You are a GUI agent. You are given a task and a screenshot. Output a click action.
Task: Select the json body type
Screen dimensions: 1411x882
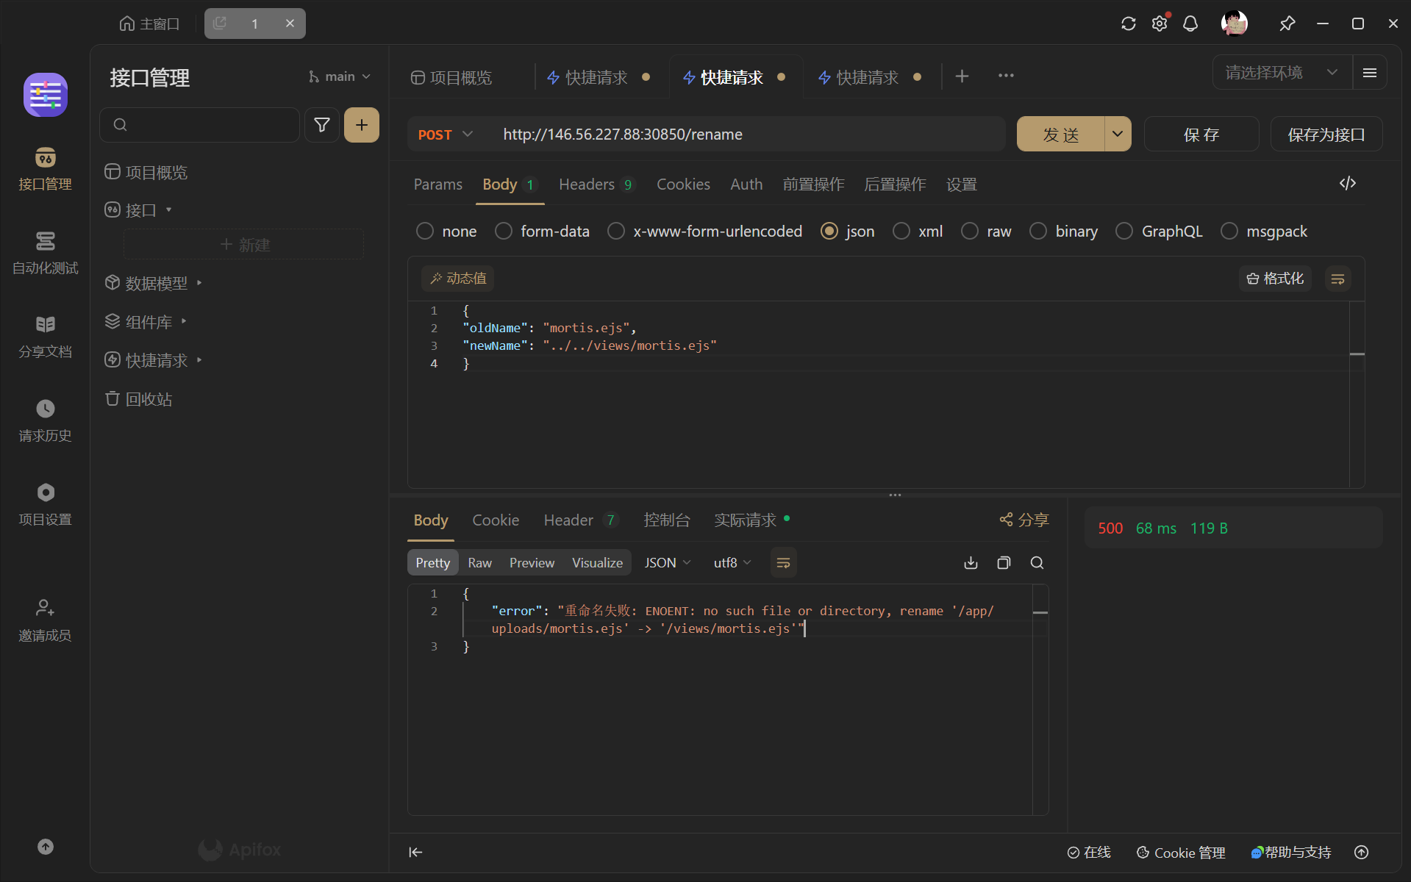click(x=847, y=232)
